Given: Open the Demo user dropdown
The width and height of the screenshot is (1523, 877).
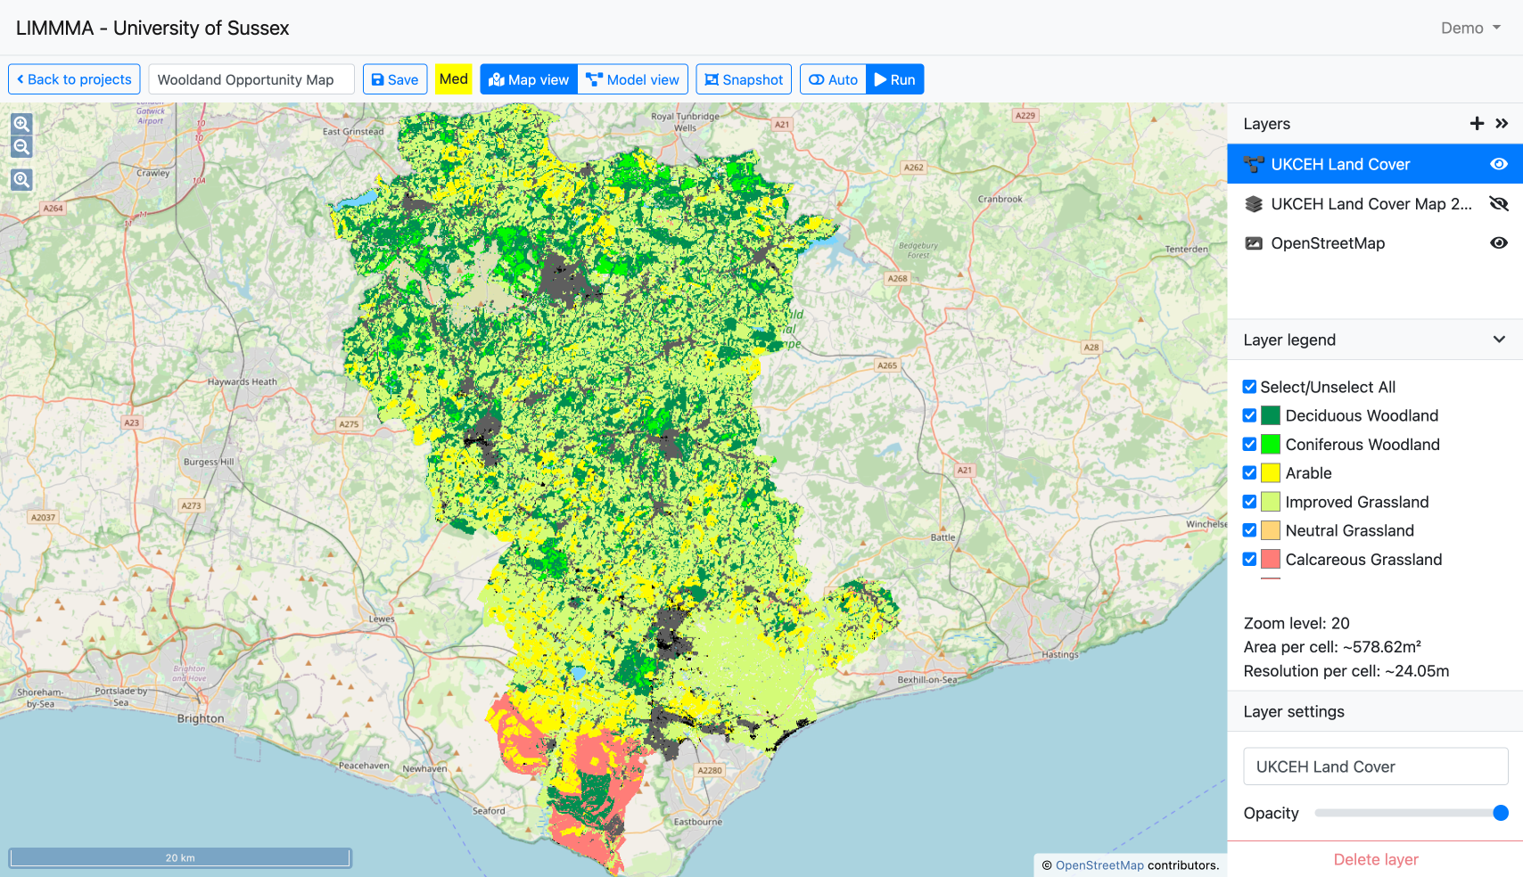Looking at the screenshot, I should pyautogui.click(x=1470, y=28).
